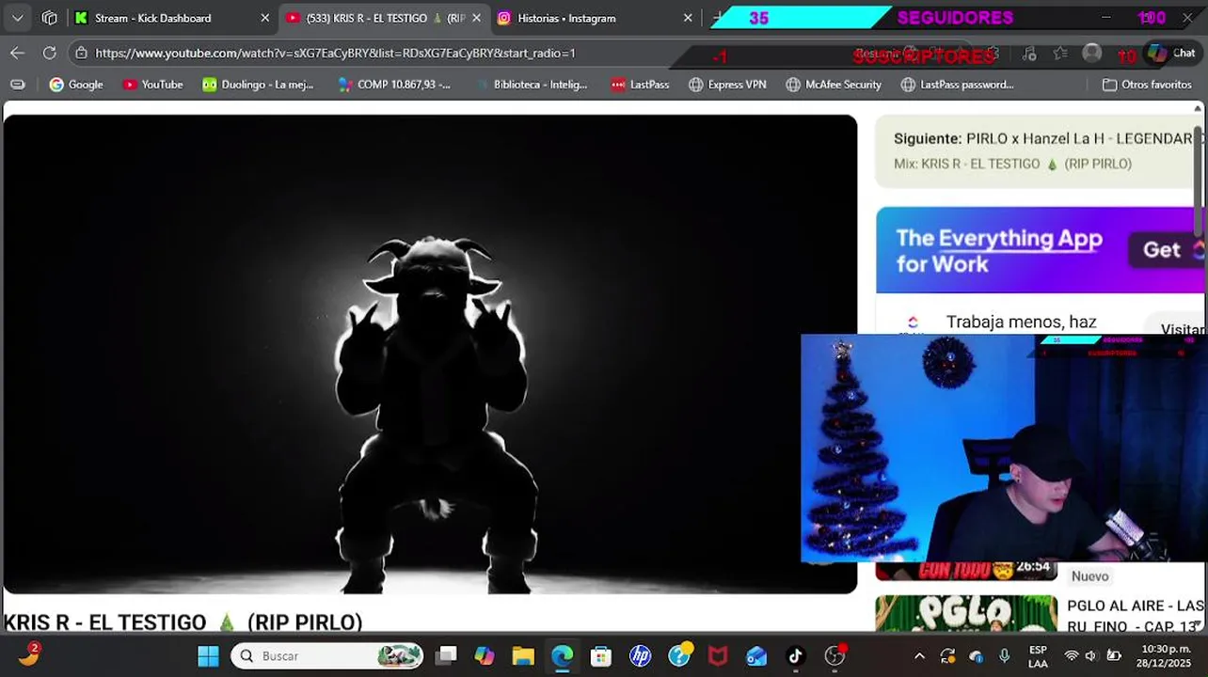
Task: Open the LastPass bookmark
Action: pos(640,85)
